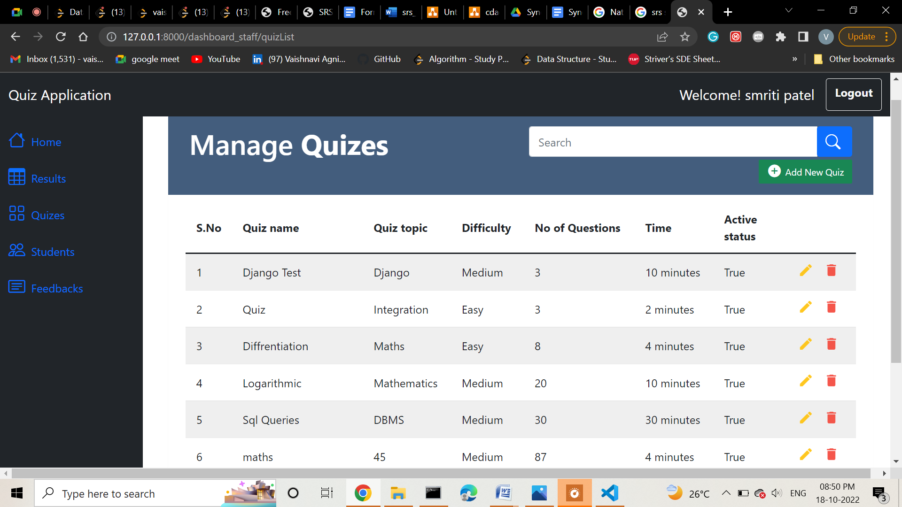Log out using the Logout button
902x507 pixels.
pos(853,94)
